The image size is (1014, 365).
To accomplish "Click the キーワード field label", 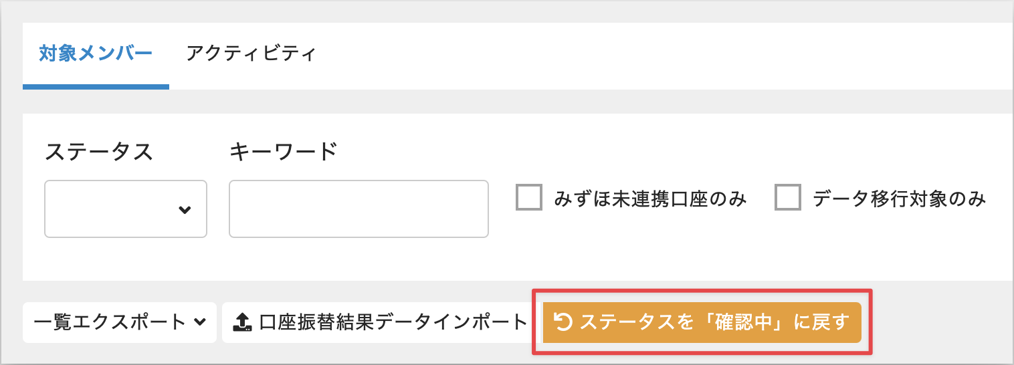I will pos(283,152).
